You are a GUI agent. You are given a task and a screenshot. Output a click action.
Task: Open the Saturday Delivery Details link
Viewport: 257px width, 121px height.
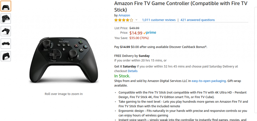click(133, 71)
